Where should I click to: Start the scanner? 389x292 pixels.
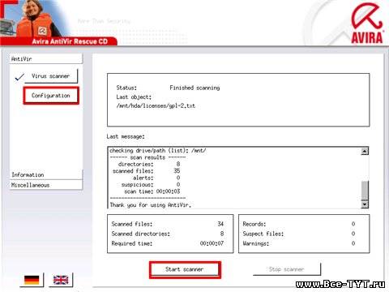coord(185,269)
